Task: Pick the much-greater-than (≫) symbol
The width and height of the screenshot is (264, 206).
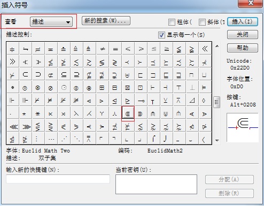Action: pos(12,62)
